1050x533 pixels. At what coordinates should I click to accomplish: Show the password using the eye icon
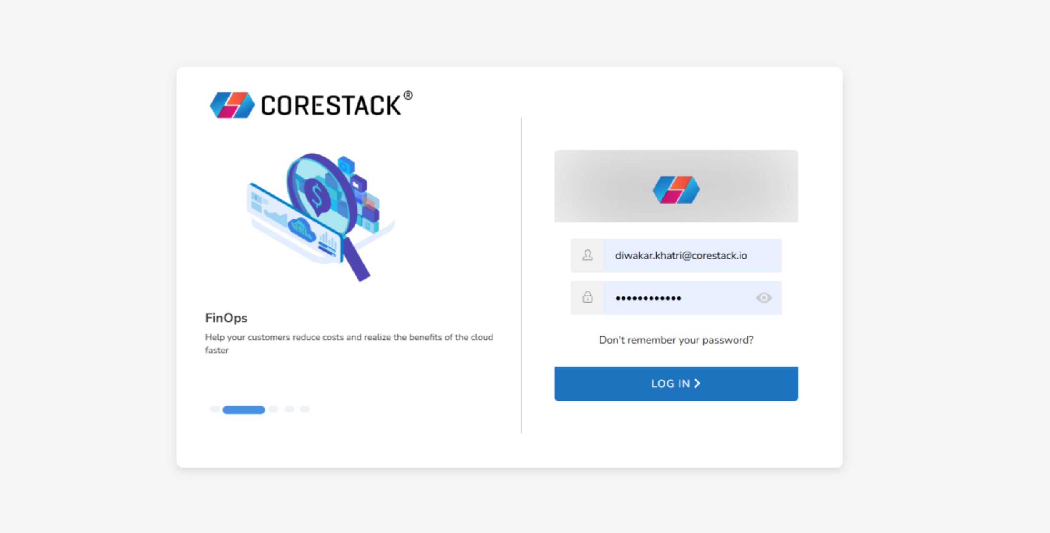coord(764,298)
